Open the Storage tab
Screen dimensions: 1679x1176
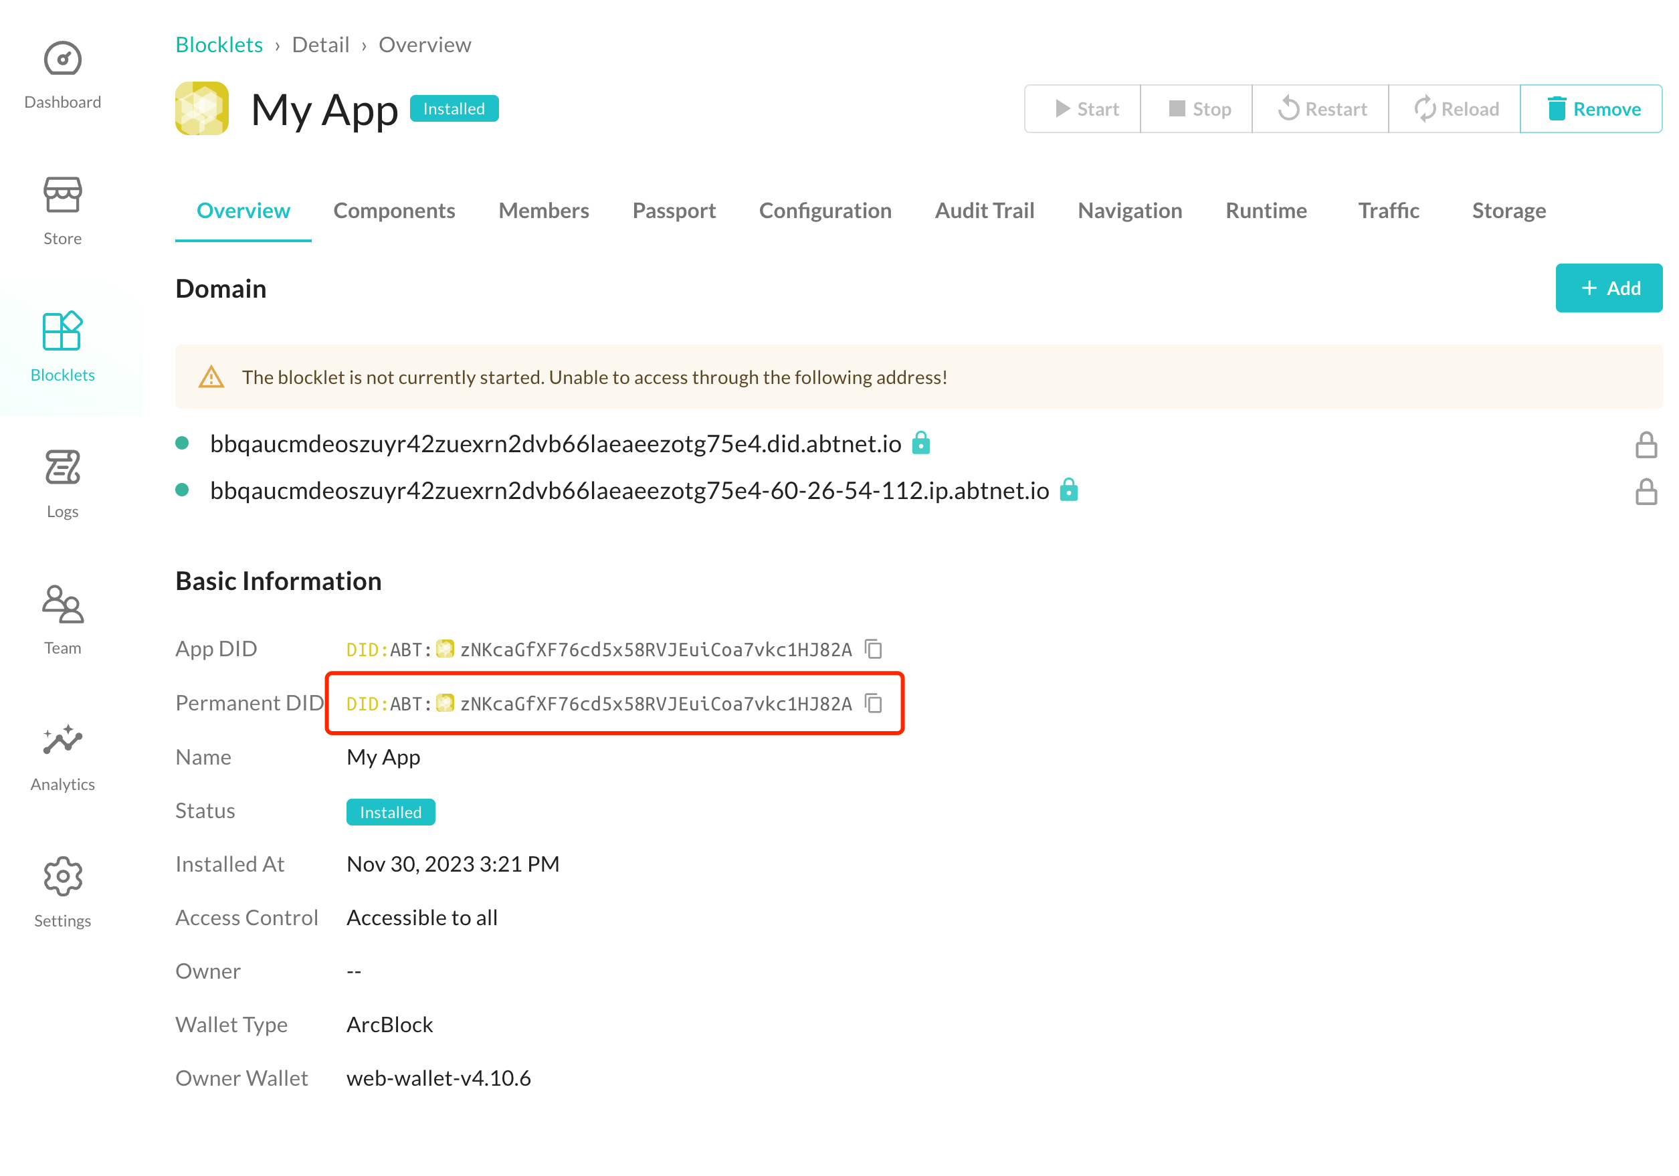tap(1508, 211)
